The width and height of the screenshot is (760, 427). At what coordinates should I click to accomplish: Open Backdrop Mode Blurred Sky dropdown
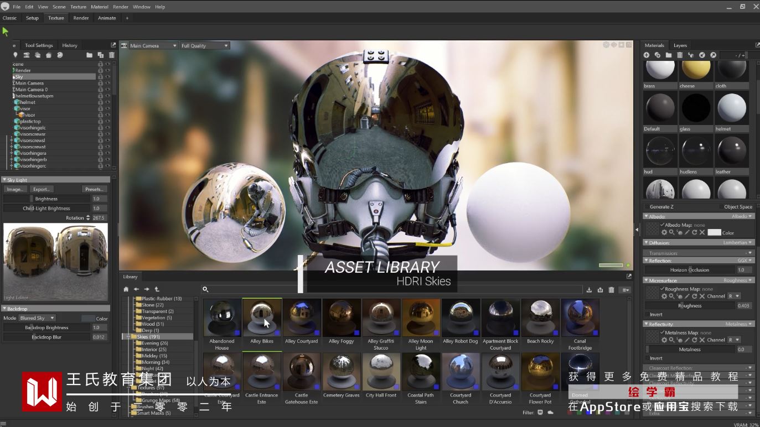pyautogui.click(x=37, y=318)
